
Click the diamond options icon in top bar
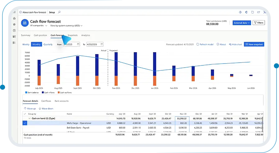tap(240, 12)
